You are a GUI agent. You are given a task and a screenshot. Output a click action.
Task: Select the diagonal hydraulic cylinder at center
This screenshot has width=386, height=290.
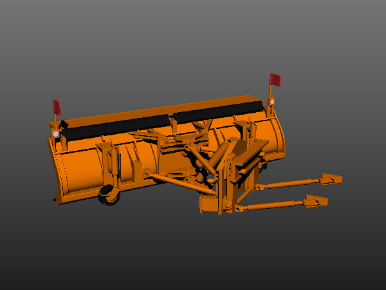coord(223,155)
